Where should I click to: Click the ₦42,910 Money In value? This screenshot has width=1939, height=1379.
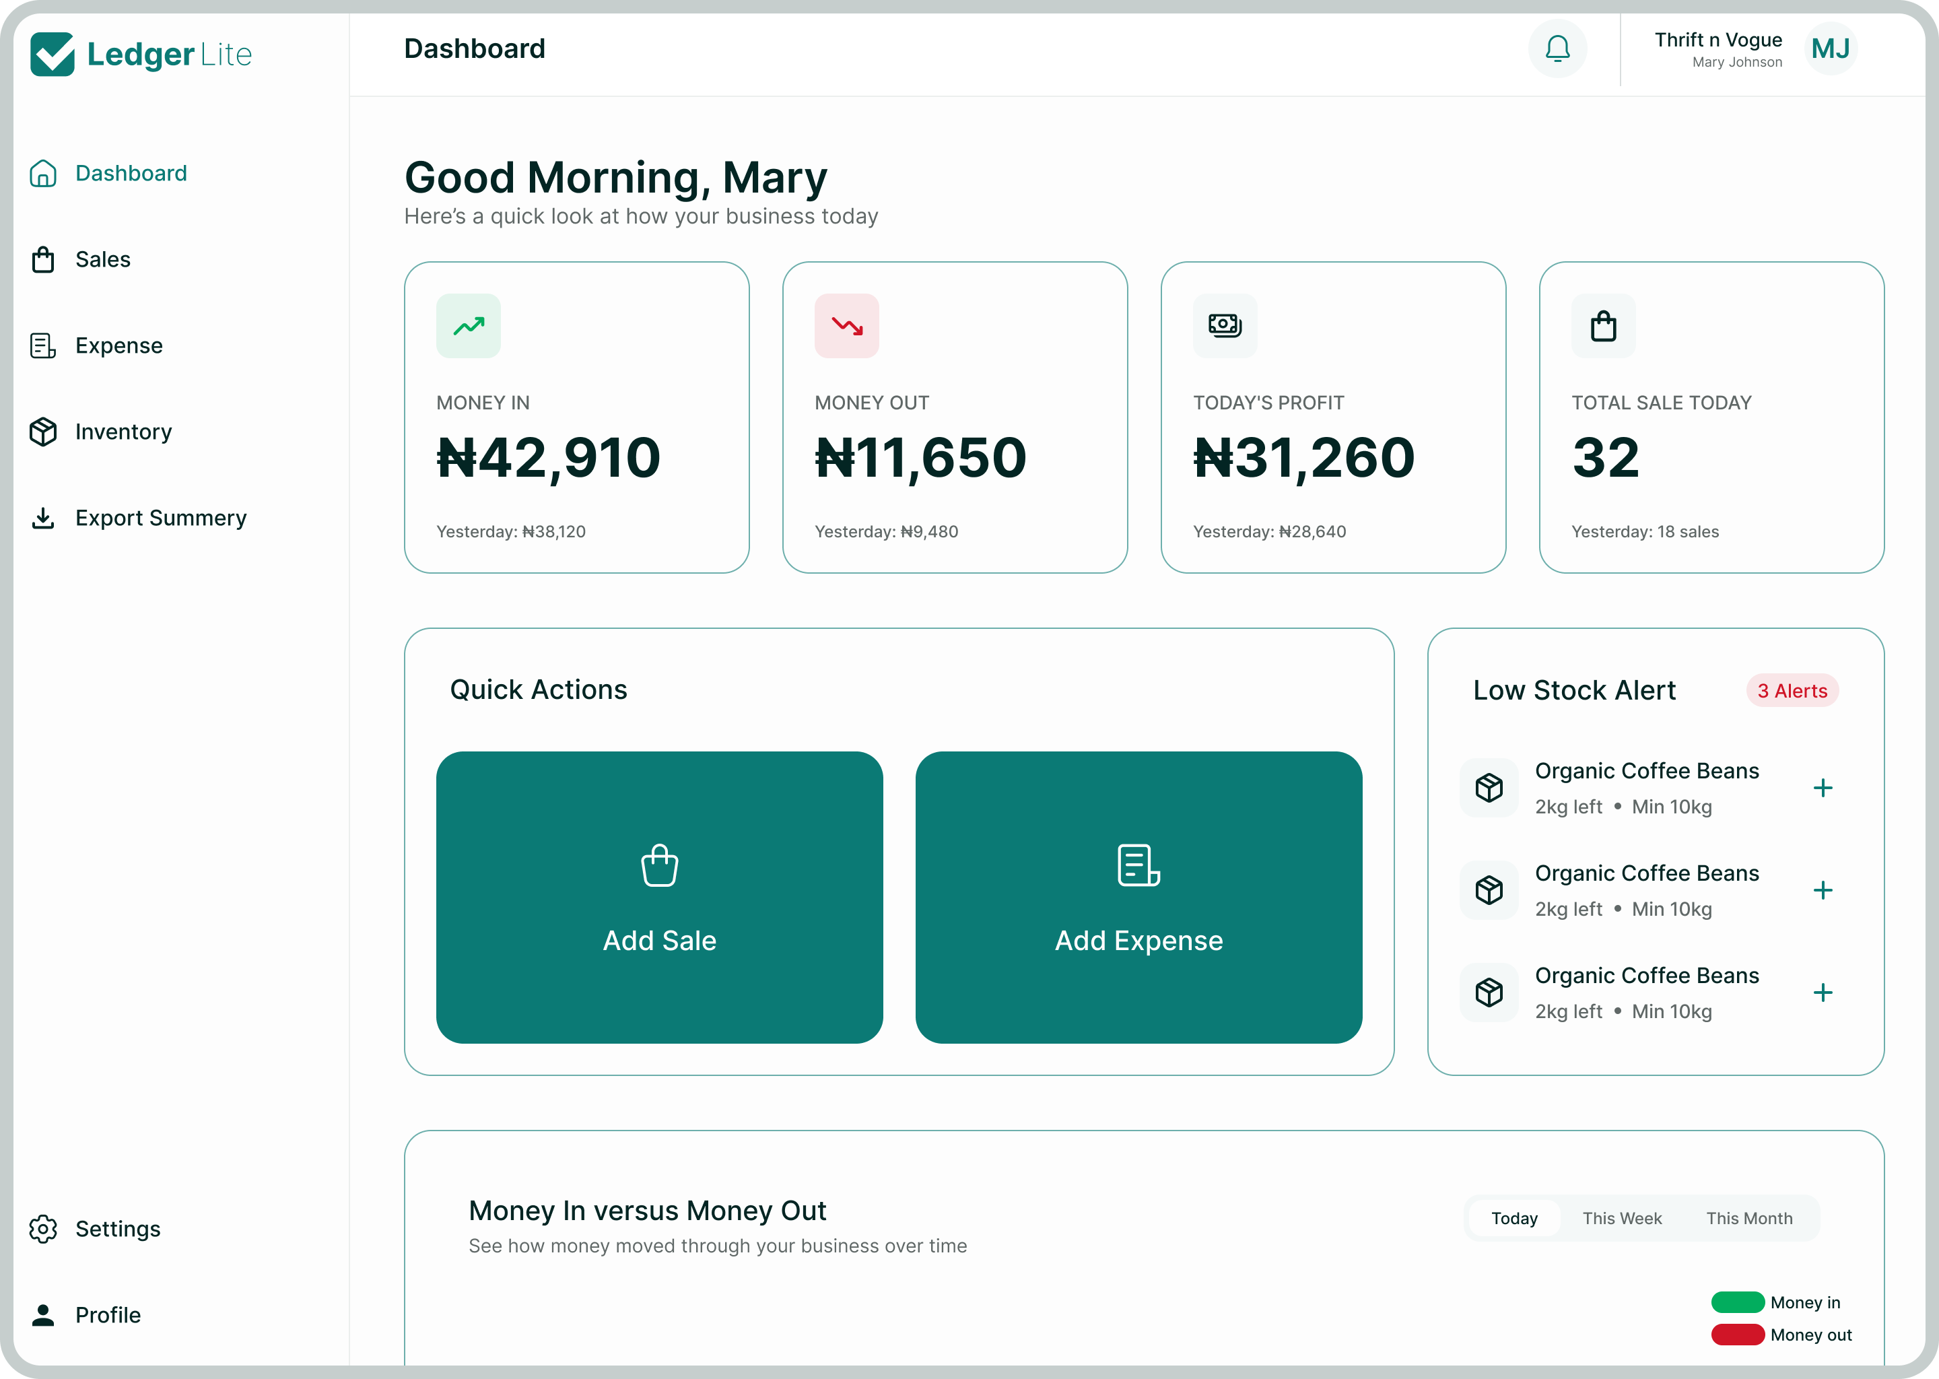point(549,458)
